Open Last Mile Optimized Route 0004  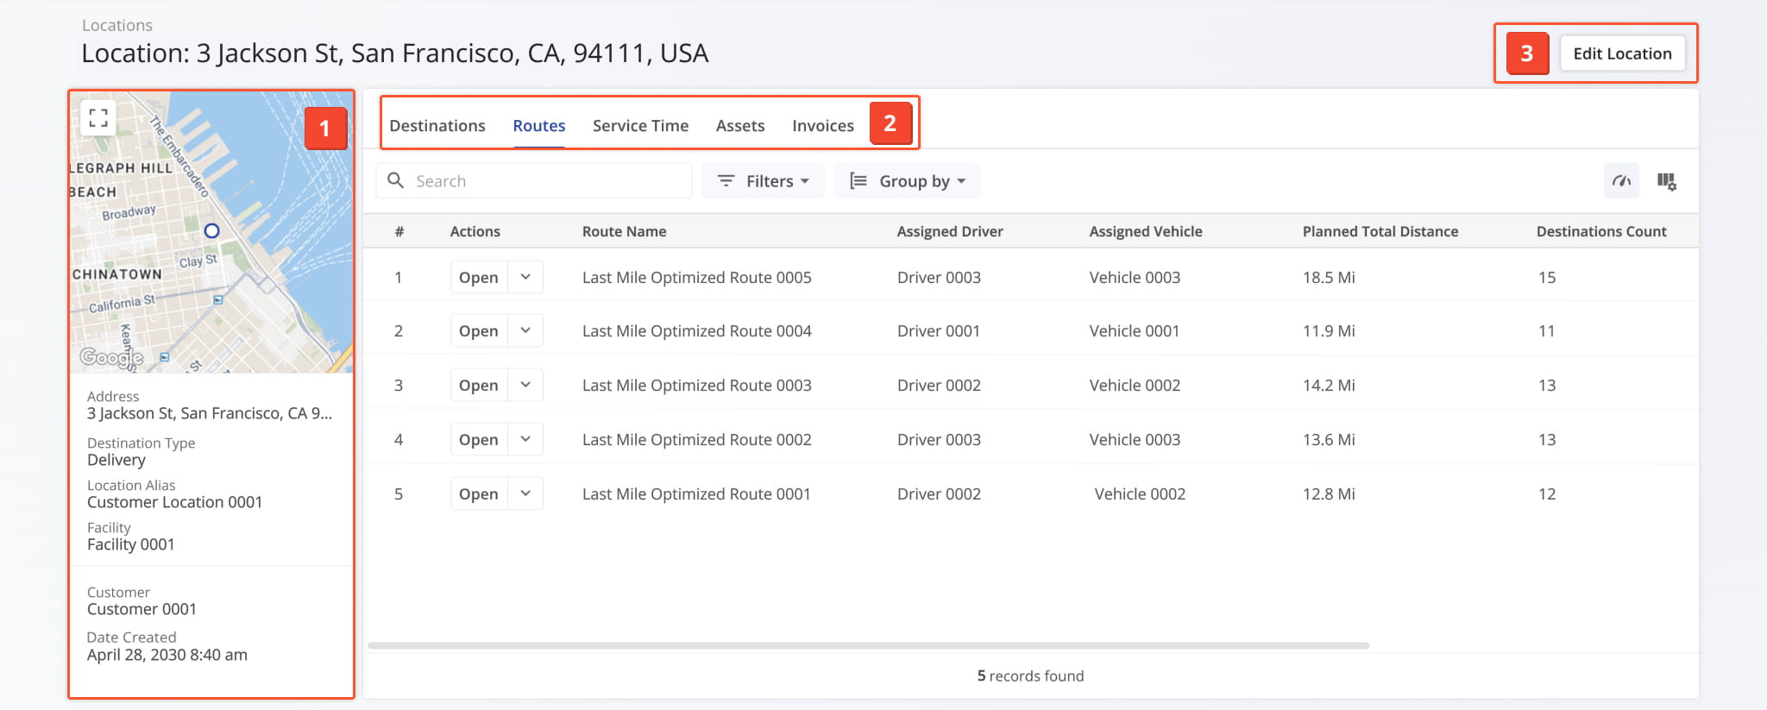tap(479, 331)
